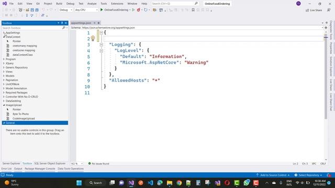Click Add to Source Control
The image size is (335, 188).
click(x=273, y=175)
